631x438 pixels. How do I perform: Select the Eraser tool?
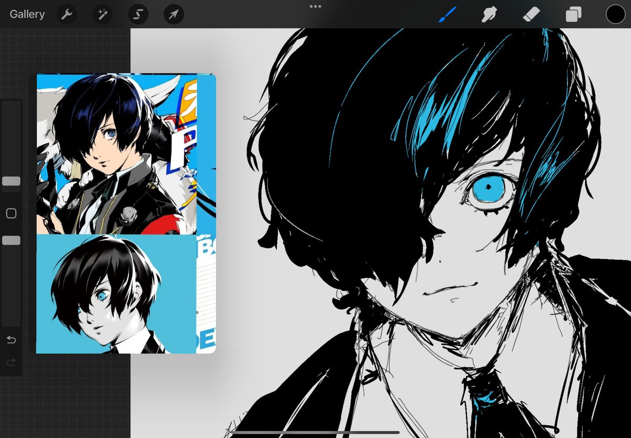[x=532, y=14]
